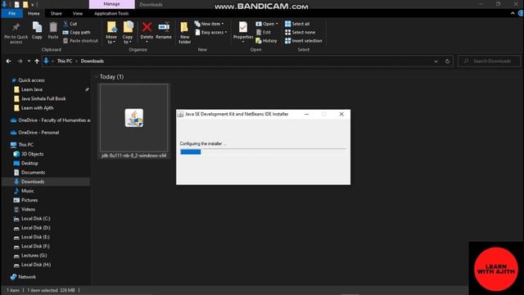The width and height of the screenshot is (524, 295).
Task: Select This PC in navigation pane
Action: [22, 145]
